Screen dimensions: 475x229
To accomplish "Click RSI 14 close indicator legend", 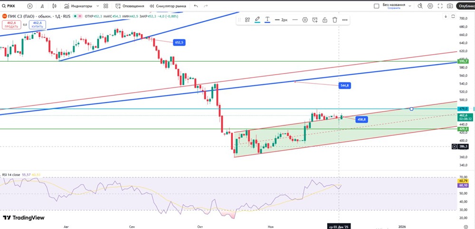I will click(11, 175).
